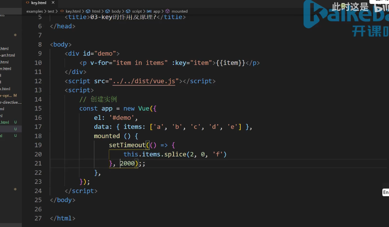The height and width of the screenshot is (227, 389).
Task: Open the 'examples' breadcrumb segment
Action: pyautogui.click(x=34, y=11)
